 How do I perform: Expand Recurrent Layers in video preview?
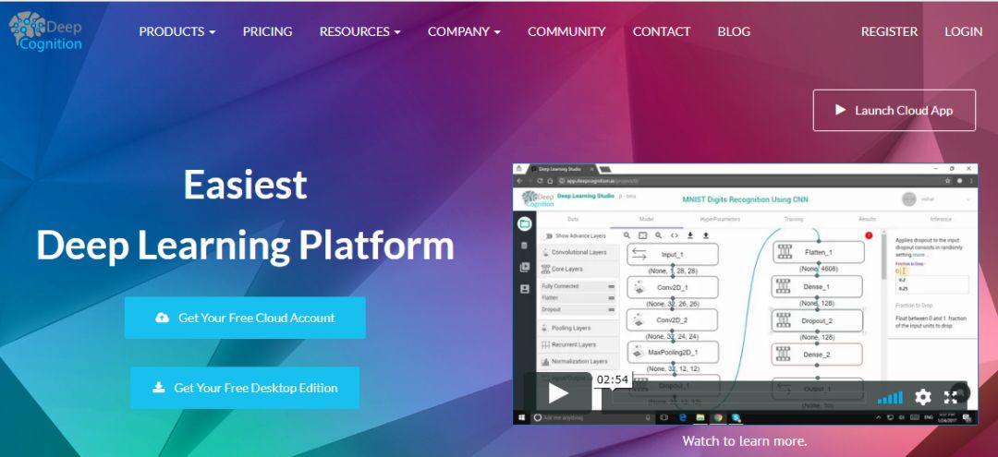click(x=578, y=344)
